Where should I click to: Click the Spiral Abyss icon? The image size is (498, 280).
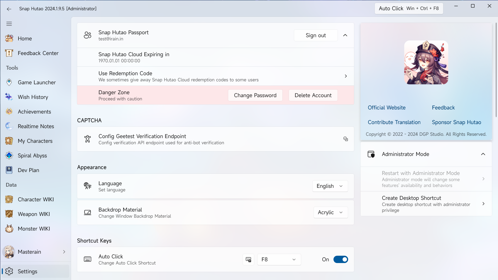[x=9, y=155]
